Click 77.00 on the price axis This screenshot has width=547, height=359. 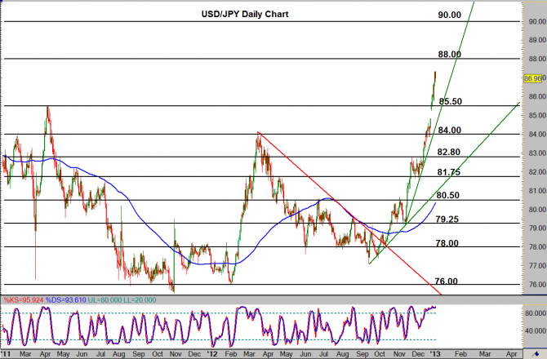tap(537, 266)
